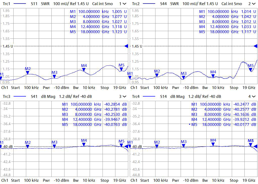Pick the M3 marker on the S44 SWR trace
Viewport: 258px width, 184px height.
tap(184, 77)
